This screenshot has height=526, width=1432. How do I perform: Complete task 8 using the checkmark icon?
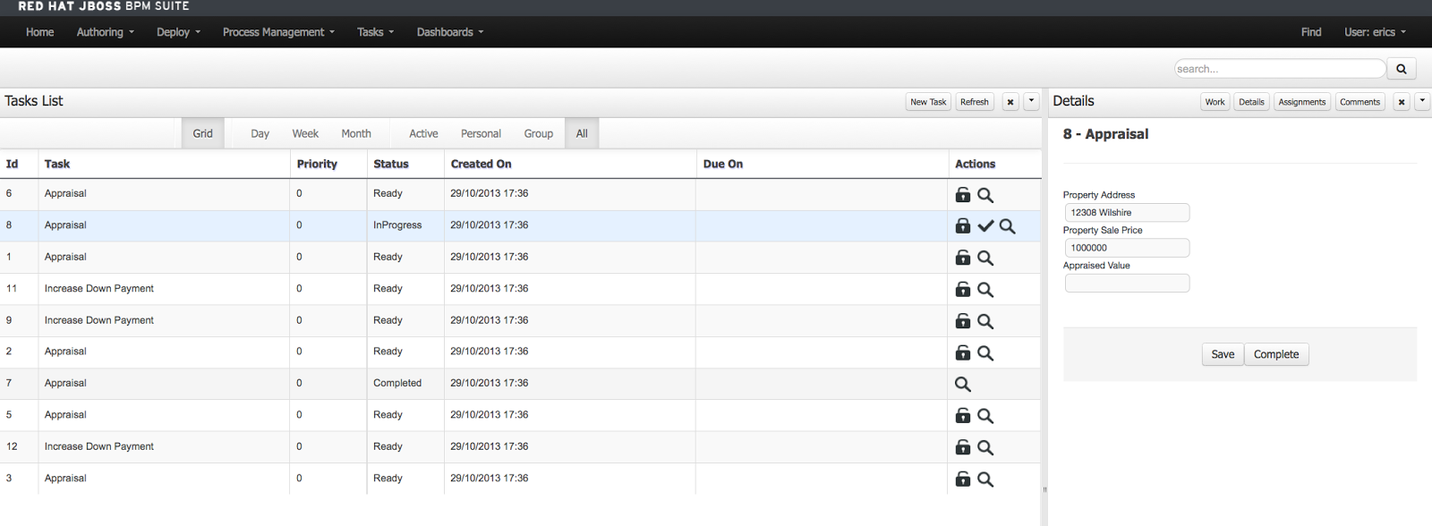click(985, 226)
